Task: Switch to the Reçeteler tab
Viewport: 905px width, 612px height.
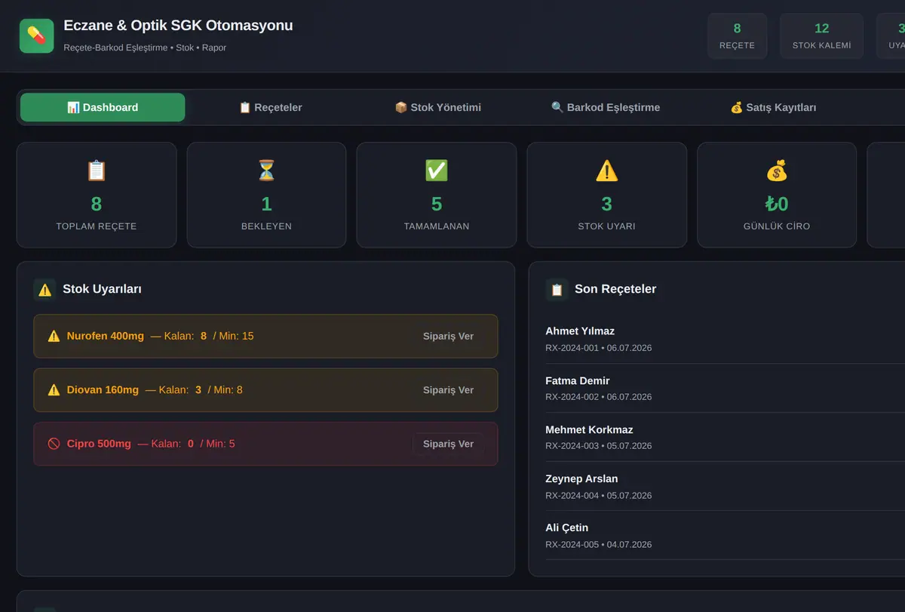Action: point(270,107)
